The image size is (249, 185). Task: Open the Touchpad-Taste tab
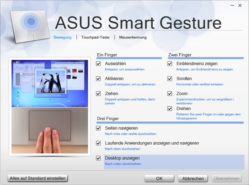coord(95,37)
